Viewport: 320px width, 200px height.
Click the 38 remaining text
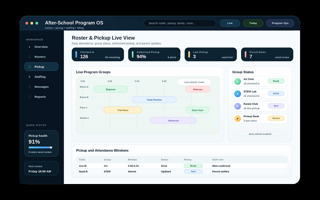112,57
